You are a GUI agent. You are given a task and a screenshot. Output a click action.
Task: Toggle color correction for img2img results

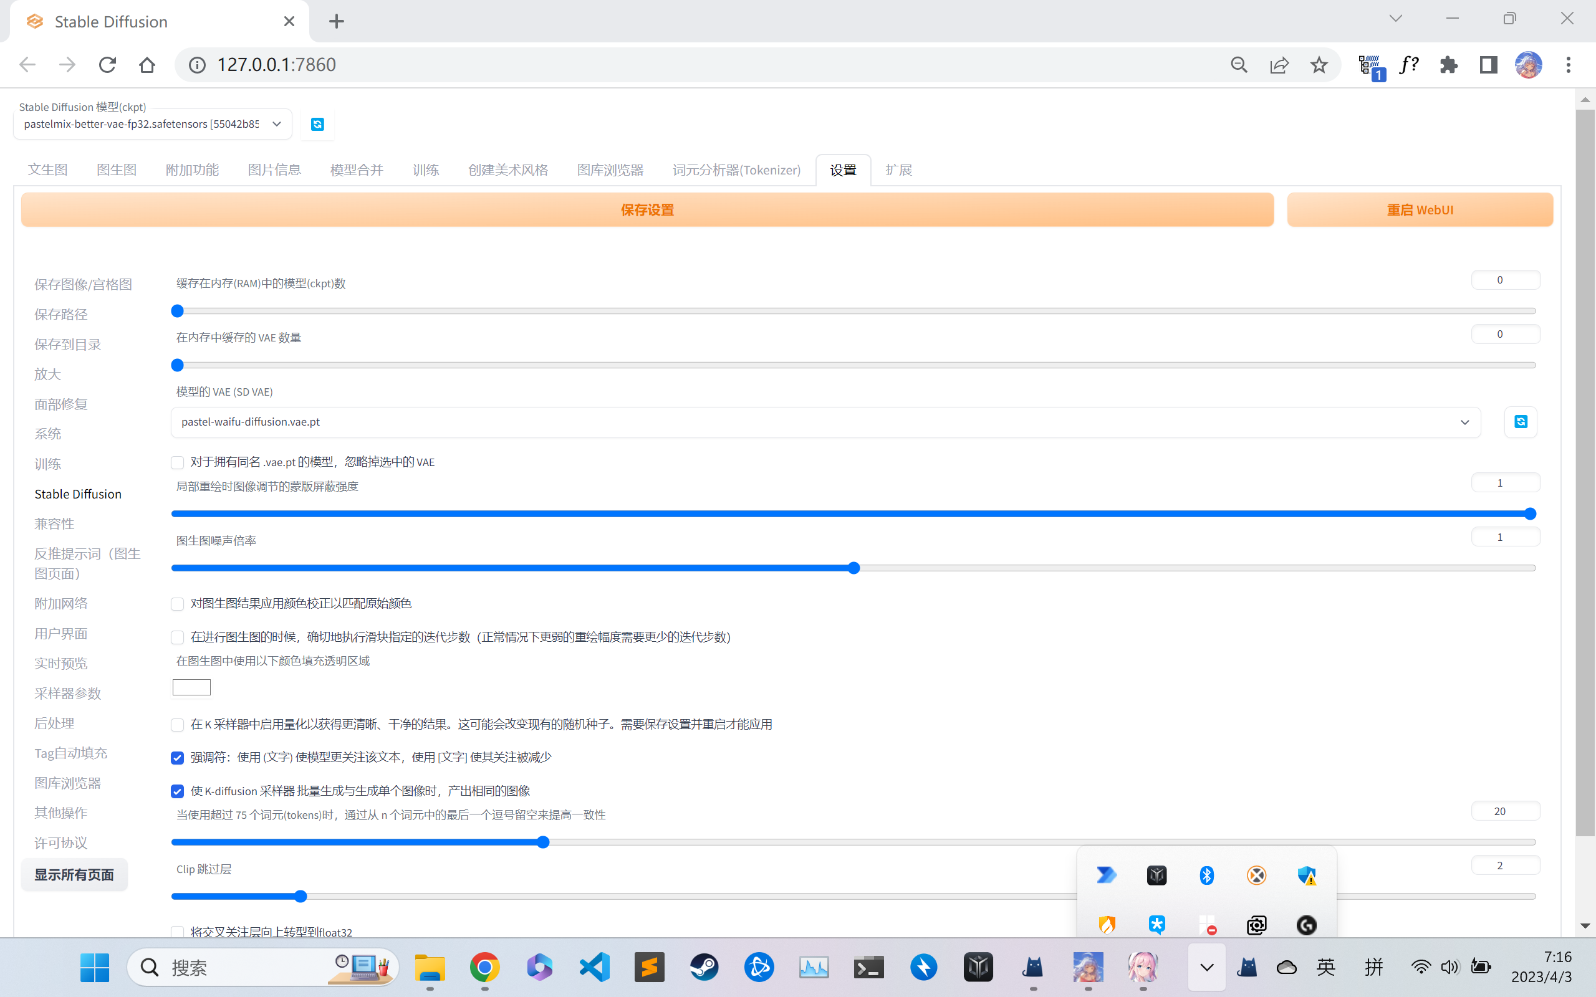pyautogui.click(x=178, y=604)
